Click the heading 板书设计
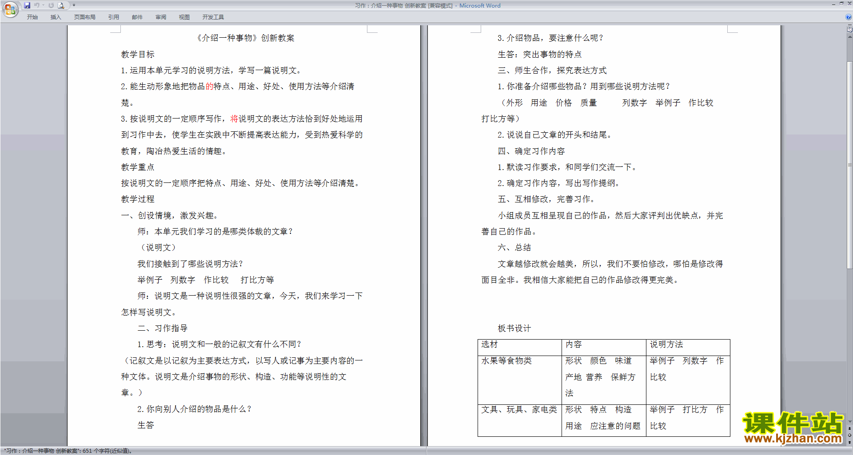Image resolution: width=853 pixels, height=455 pixels. coord(514,328)
